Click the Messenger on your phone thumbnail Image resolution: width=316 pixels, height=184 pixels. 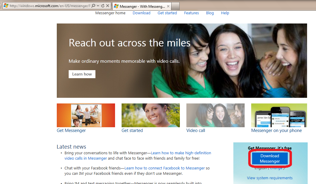pyautogui.click(x=279, y=115)
